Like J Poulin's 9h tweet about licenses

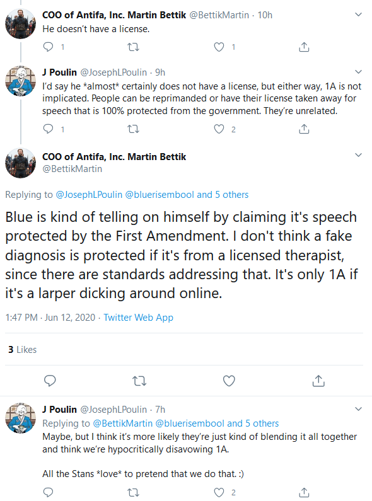tap(219, 129)
